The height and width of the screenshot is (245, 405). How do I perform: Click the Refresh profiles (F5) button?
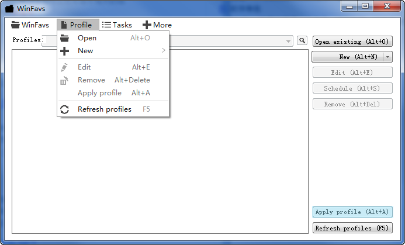[352, 228]
